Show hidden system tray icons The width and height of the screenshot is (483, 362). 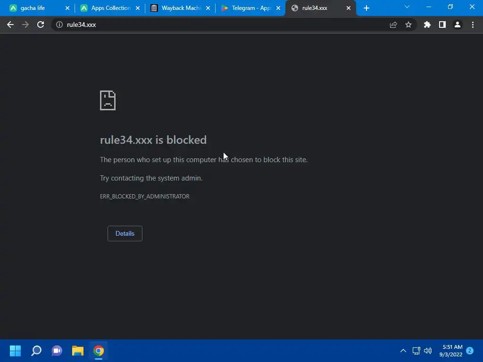pos(403,351)
